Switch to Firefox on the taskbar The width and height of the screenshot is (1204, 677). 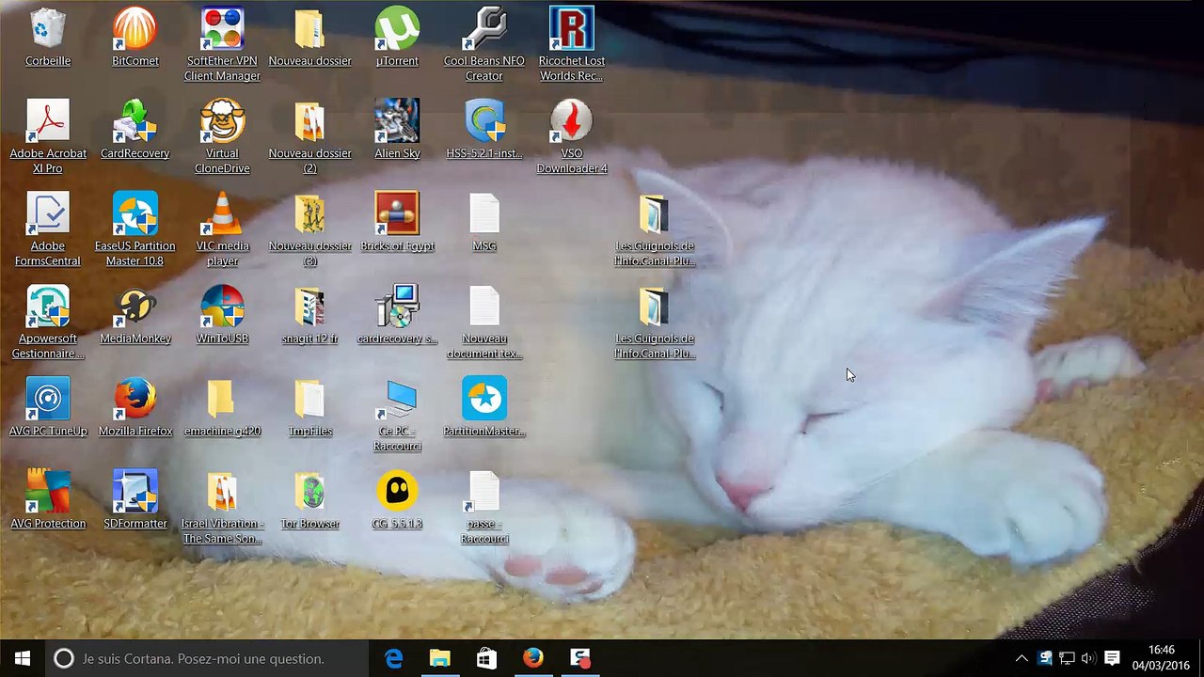(x=532, y=658)
